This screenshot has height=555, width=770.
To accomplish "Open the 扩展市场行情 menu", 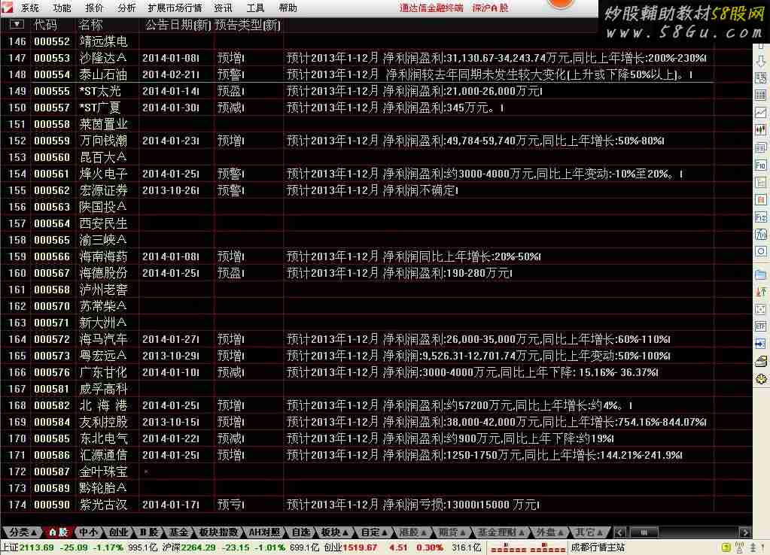I will click(x=175, y=8).
